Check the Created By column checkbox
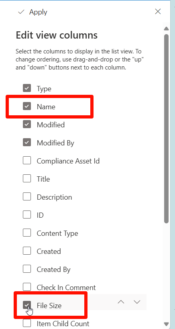Image resolution: width=175 pixels, height=329 pixels. pos(27,269)
